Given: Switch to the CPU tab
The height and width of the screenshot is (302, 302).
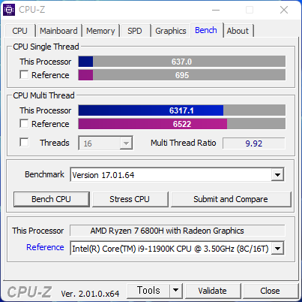Looking at the screenshot, I should 19,31.
